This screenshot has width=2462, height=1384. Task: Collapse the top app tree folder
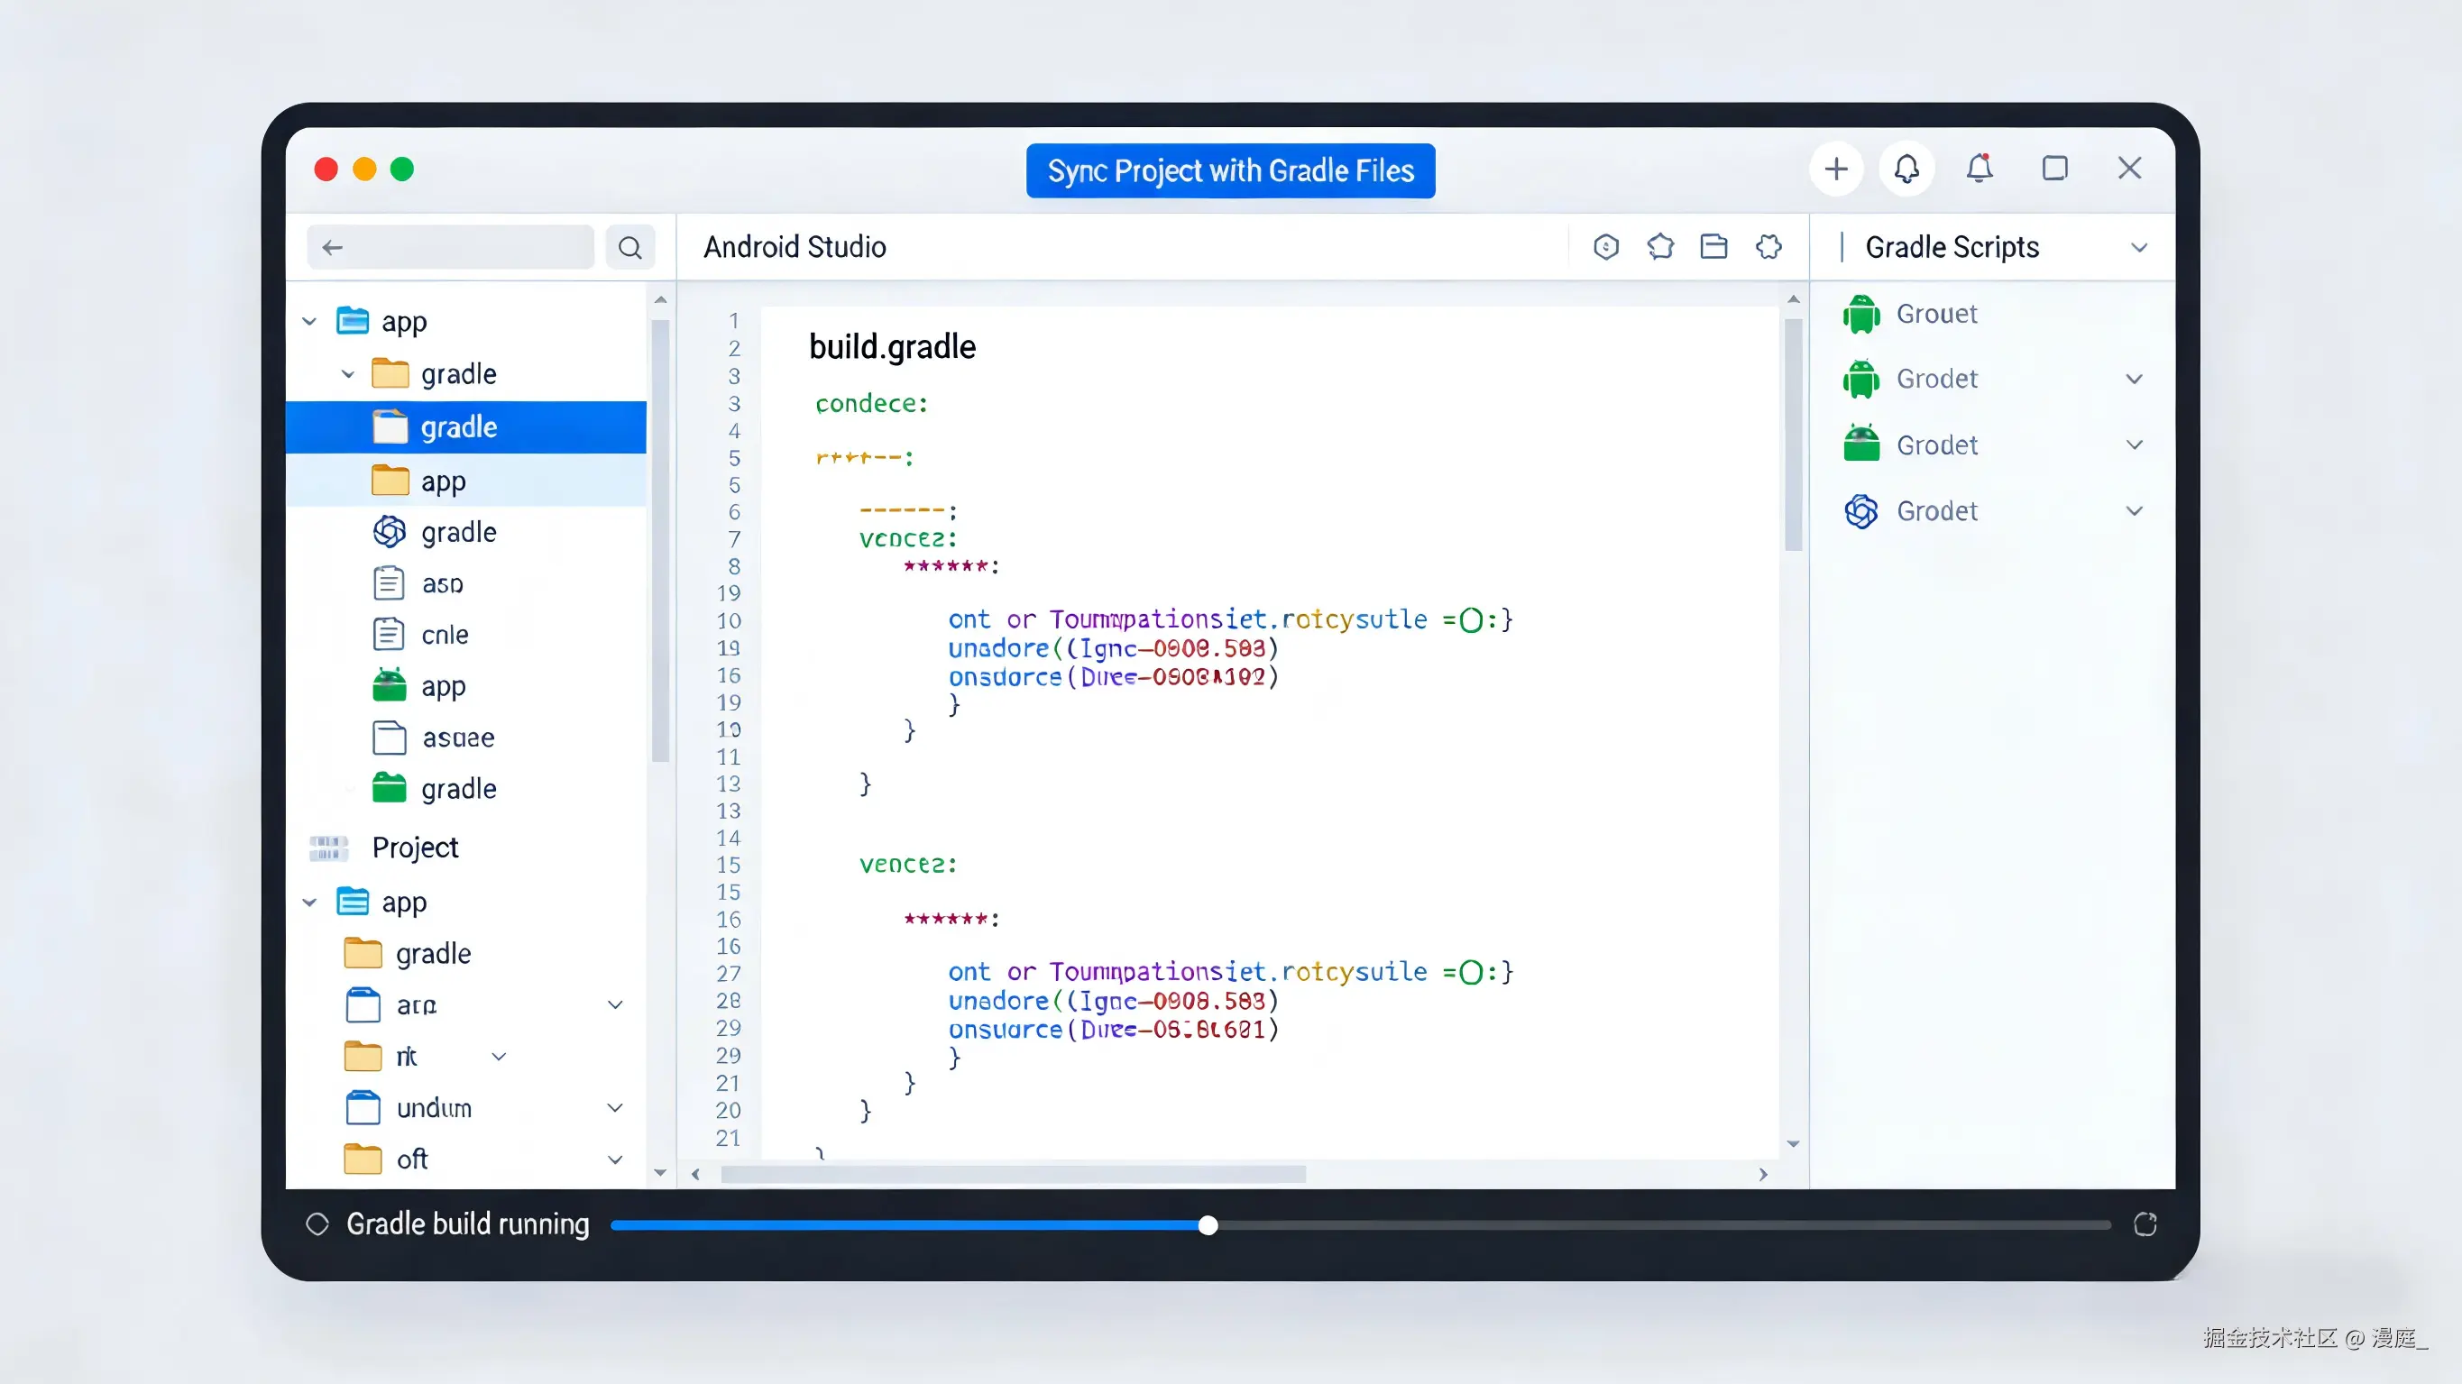[x=309, y=322]
